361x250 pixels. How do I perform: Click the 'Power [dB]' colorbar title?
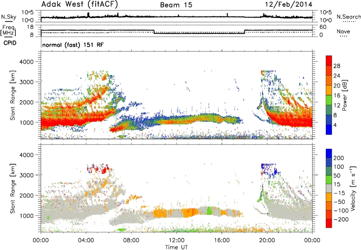point(344,95)
